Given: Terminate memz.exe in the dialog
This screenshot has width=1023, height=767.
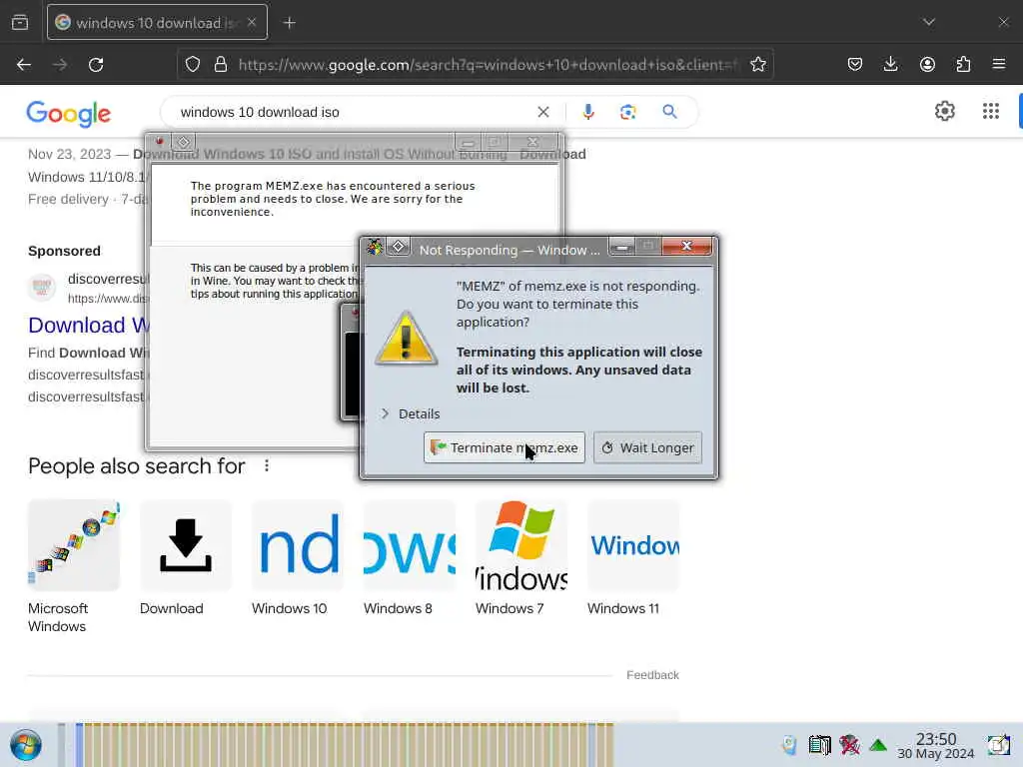Looking at the screenshot, I should click(x=505, y=448).
